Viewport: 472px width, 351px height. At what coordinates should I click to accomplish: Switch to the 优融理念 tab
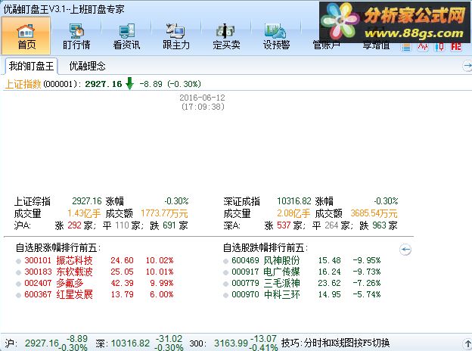point(87,66)
